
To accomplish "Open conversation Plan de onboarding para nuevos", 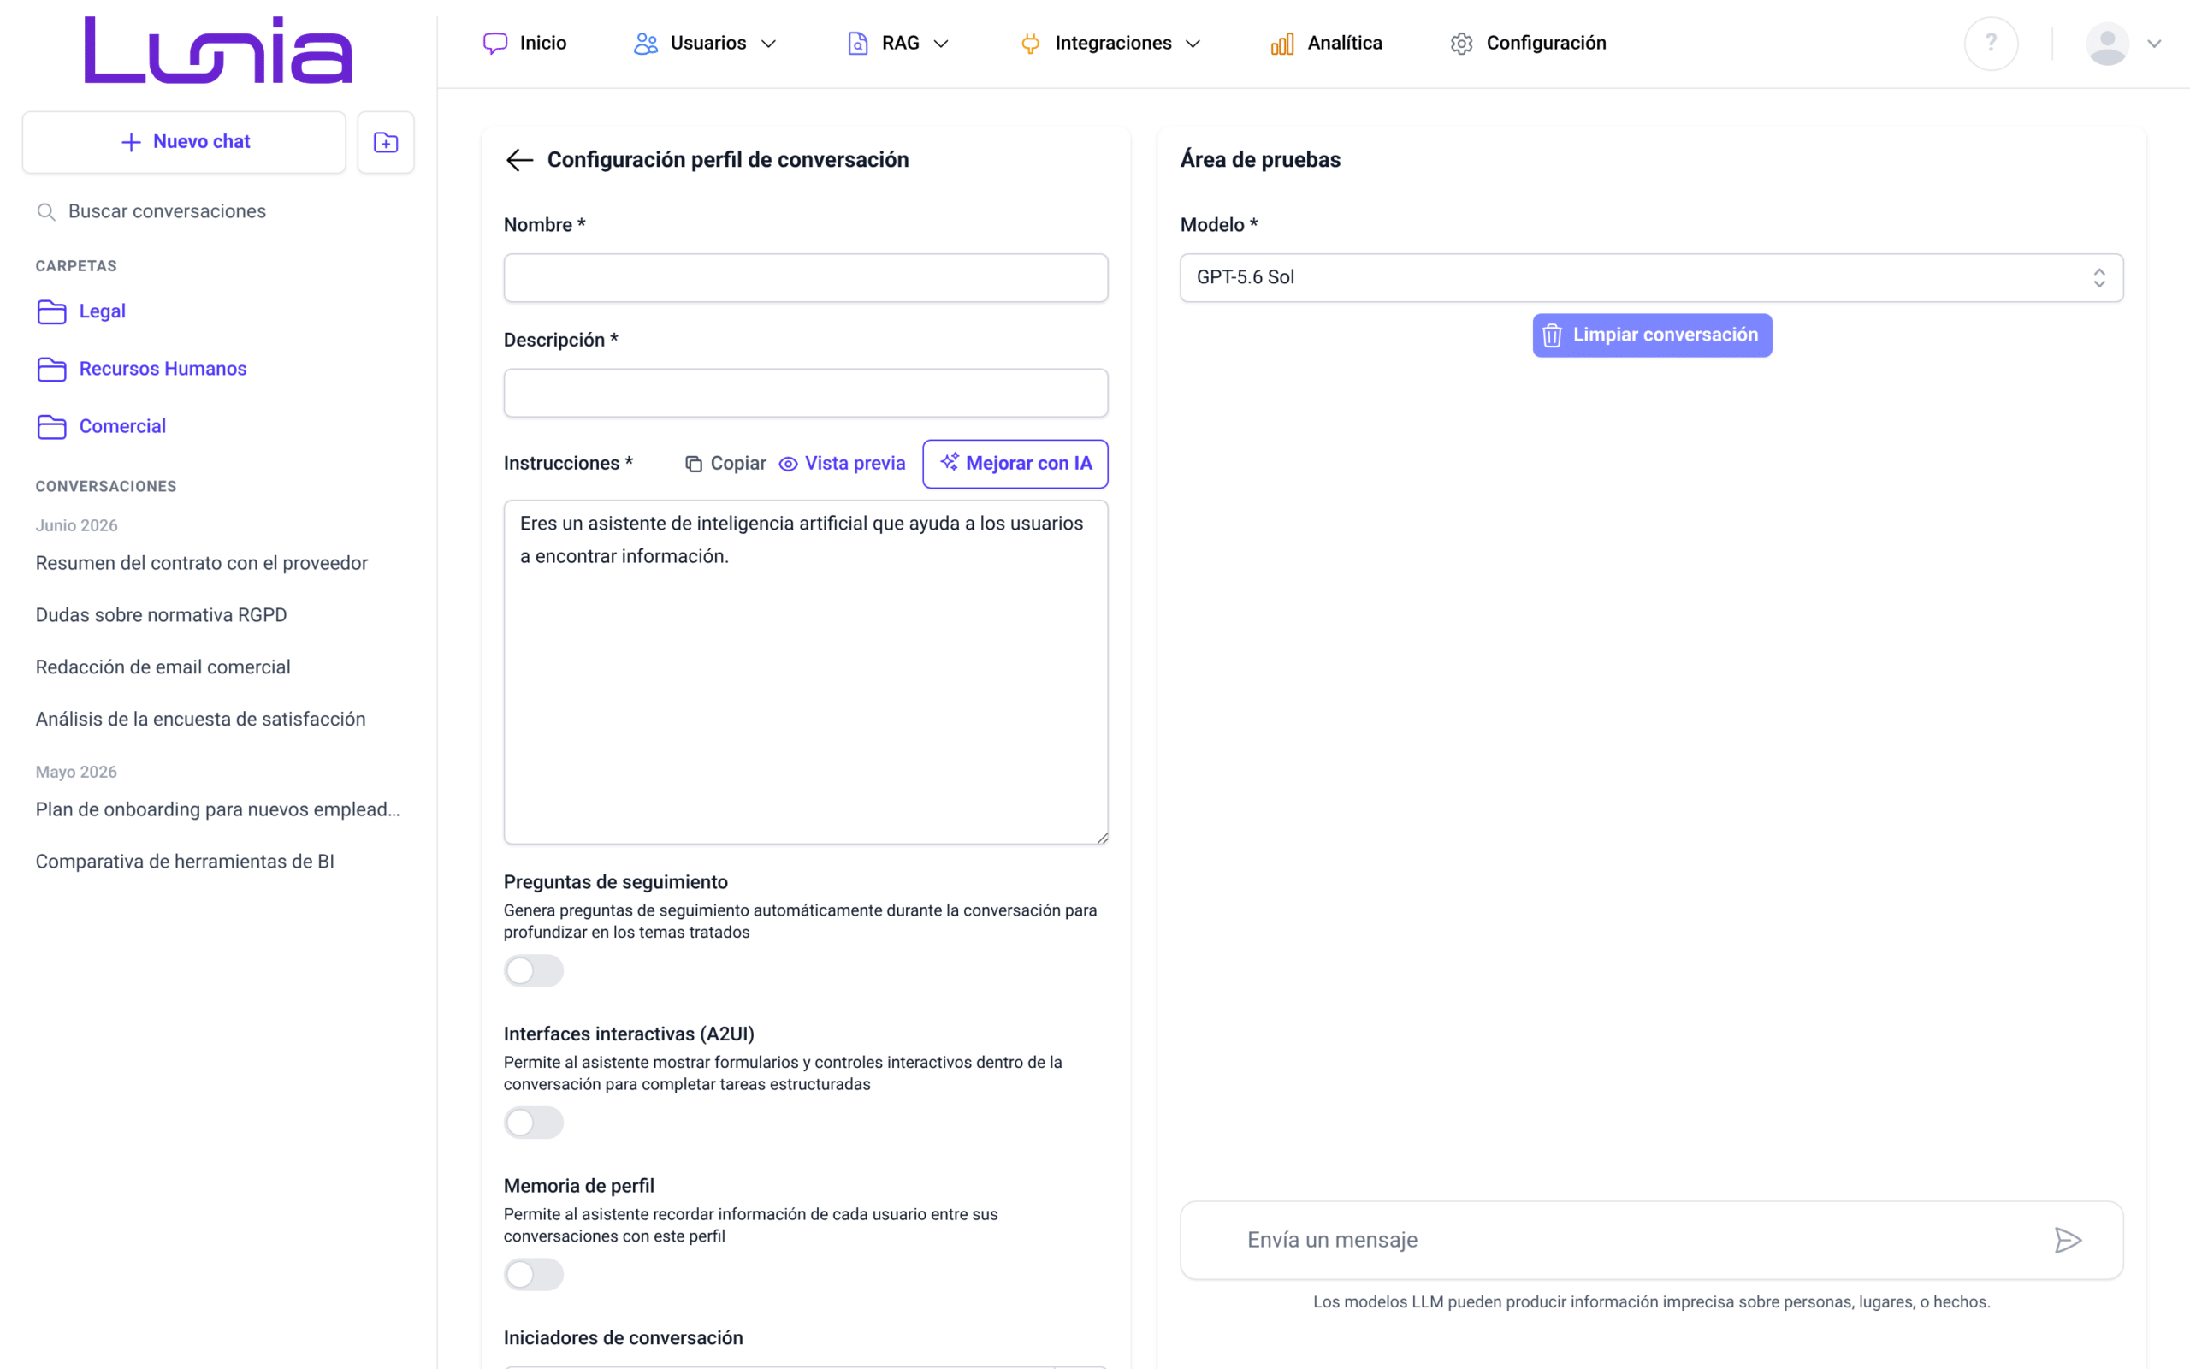I will pyautogui.click(x=218, y=809).
